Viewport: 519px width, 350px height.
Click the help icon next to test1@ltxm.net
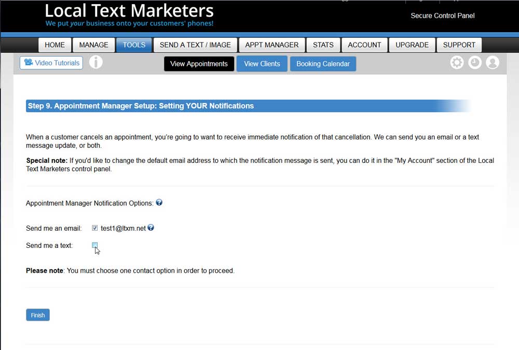(x=151, y=227)
